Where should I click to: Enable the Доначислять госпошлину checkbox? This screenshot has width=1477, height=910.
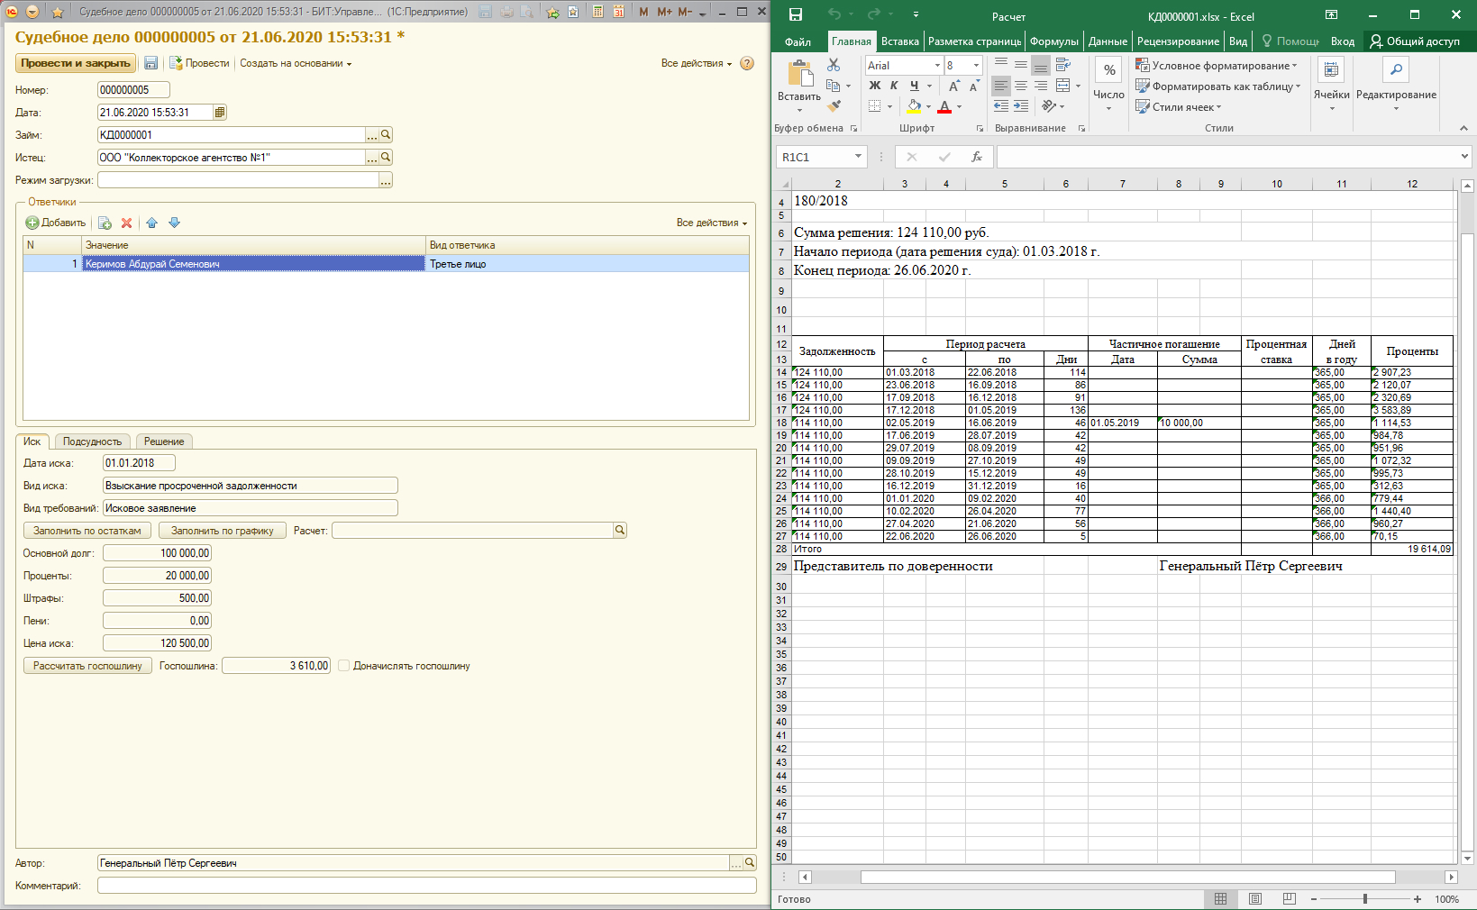coord(343,666)
